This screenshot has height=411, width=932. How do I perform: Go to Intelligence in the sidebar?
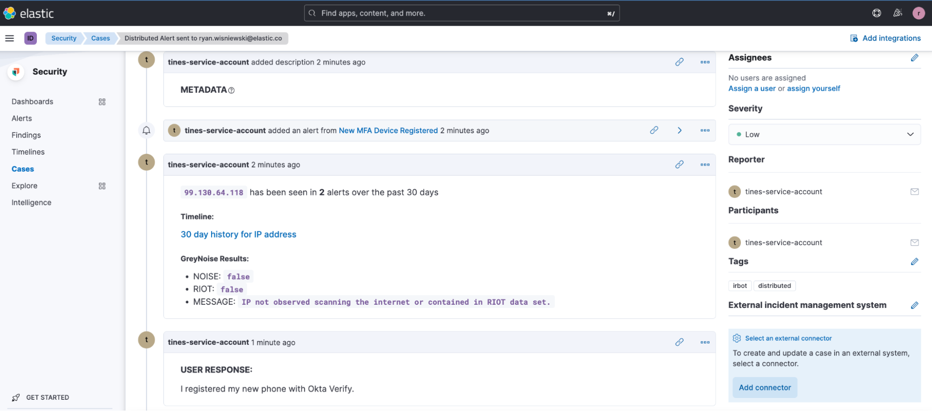pyautogui.click(x=31, y=202)
